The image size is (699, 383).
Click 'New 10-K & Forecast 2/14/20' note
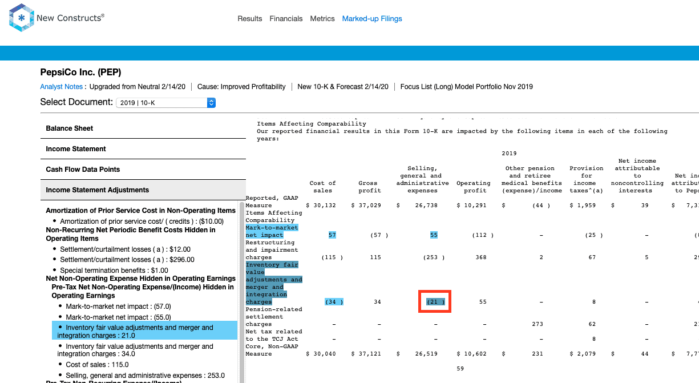pyautogui.click(x=343, y=87)
